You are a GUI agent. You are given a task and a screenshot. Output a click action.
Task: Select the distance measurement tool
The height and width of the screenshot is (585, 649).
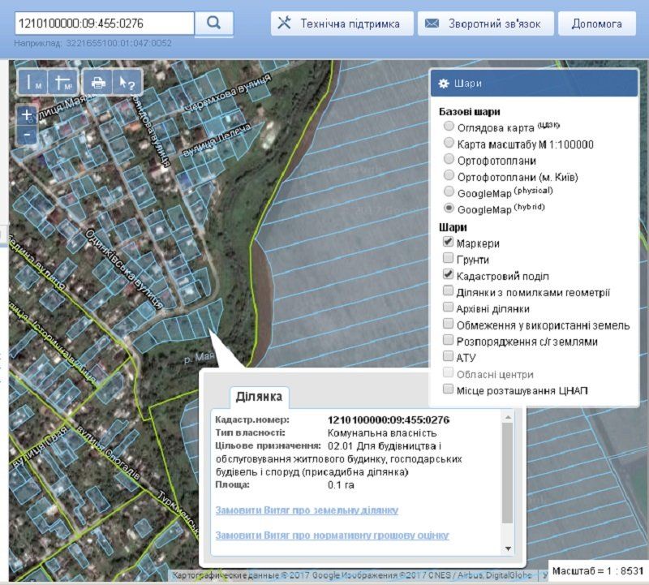(34, 82)
